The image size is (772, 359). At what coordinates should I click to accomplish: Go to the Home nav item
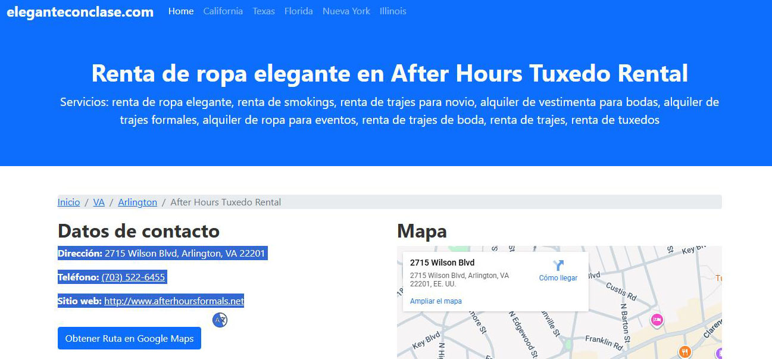pyautogui.click(x=181, y=11)
